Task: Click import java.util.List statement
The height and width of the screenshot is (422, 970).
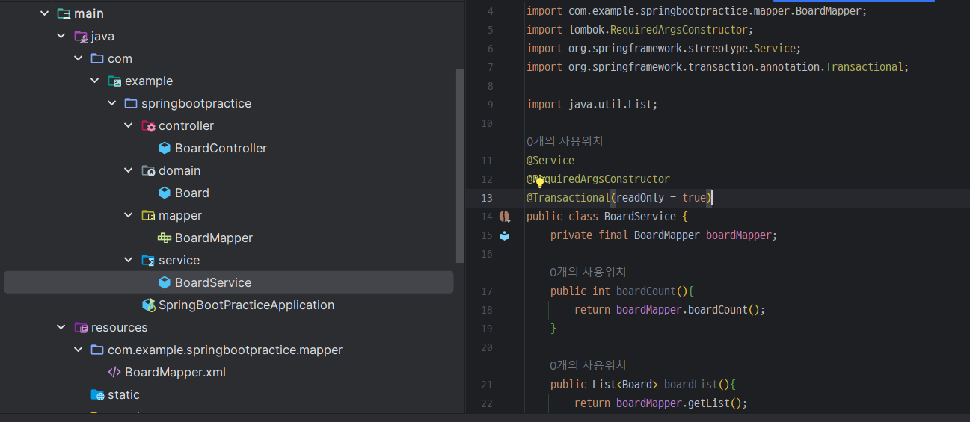Action: tap(592, 105)
